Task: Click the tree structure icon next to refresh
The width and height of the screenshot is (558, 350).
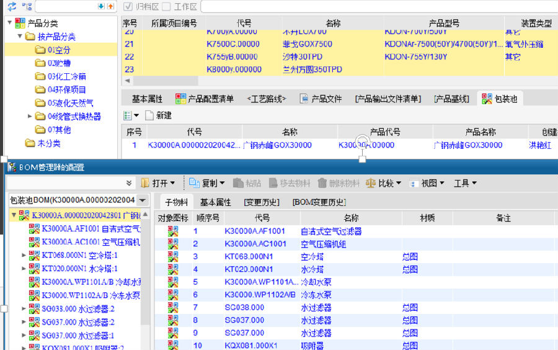Action: [27, 6]
